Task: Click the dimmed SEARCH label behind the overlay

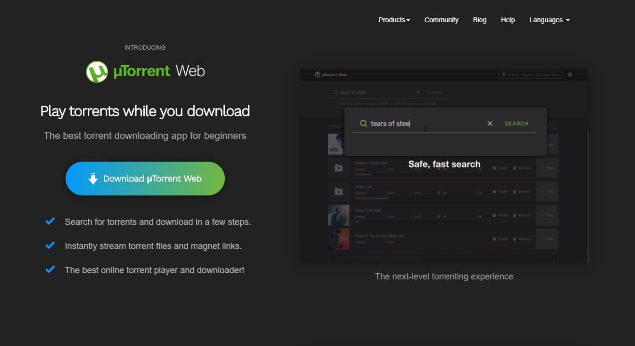Action: pos(435,92)
